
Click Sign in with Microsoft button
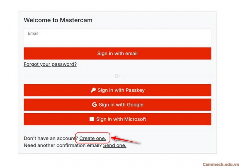[x=117, y=119]
